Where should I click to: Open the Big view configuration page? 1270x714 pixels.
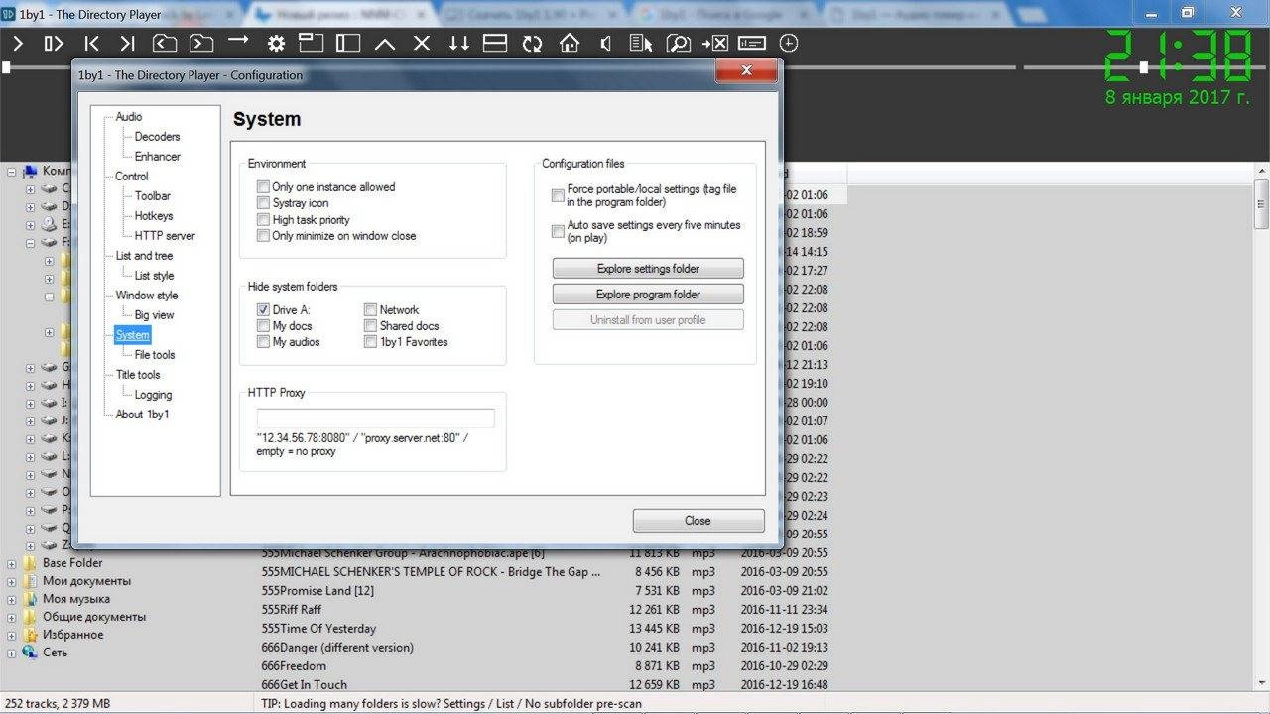(154, 315)
